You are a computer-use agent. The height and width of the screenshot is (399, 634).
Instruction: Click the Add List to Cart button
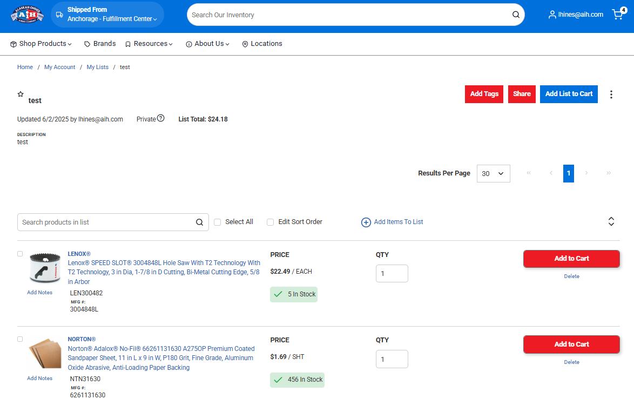point(569,94)
